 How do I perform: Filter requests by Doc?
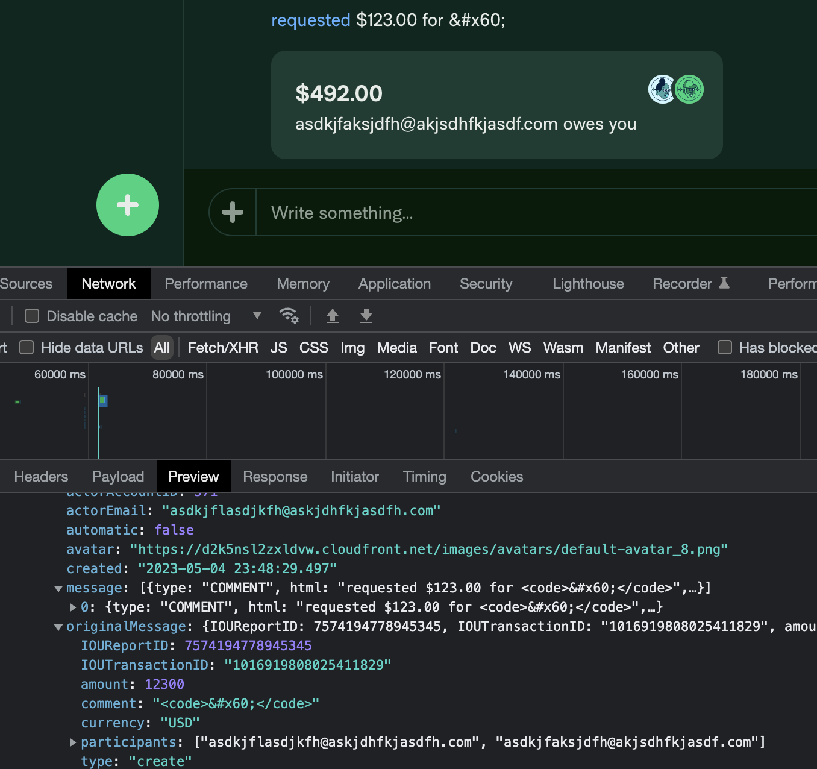483,347
